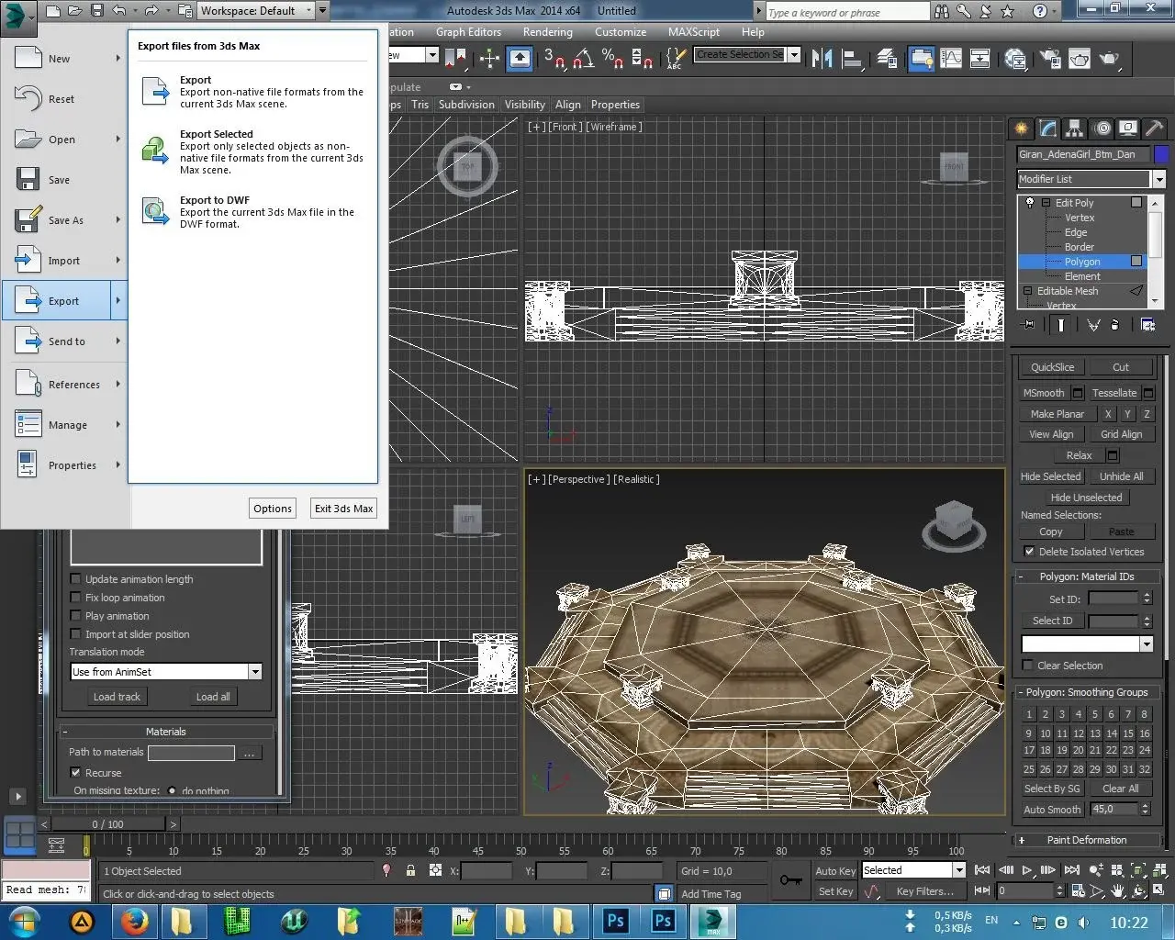Choose Export to DWF entry
The image size is (1175, 940).
point(252,212)
